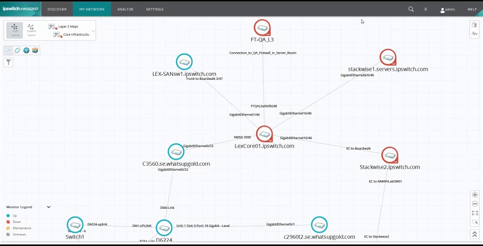
Task: Select the LEX-SANsw1.ipswitch.com device node
Action: [x=184, y=62]
